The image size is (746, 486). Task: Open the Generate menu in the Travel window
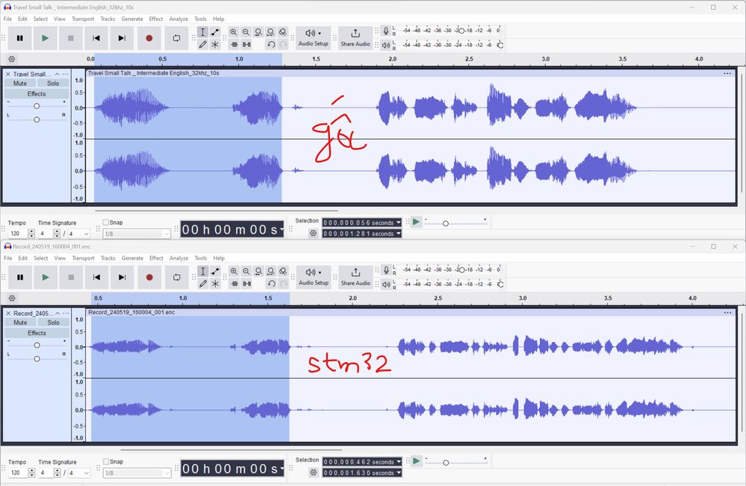[132, 19]
